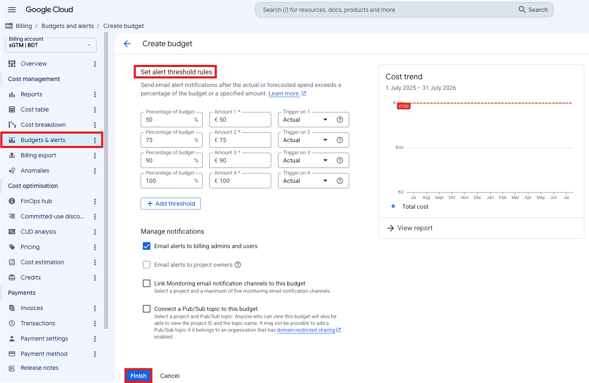The height and width of the screenshot is (383, 589).
Task: Open the three-dot menu for FinOps hub
Action: click(95, 201)
